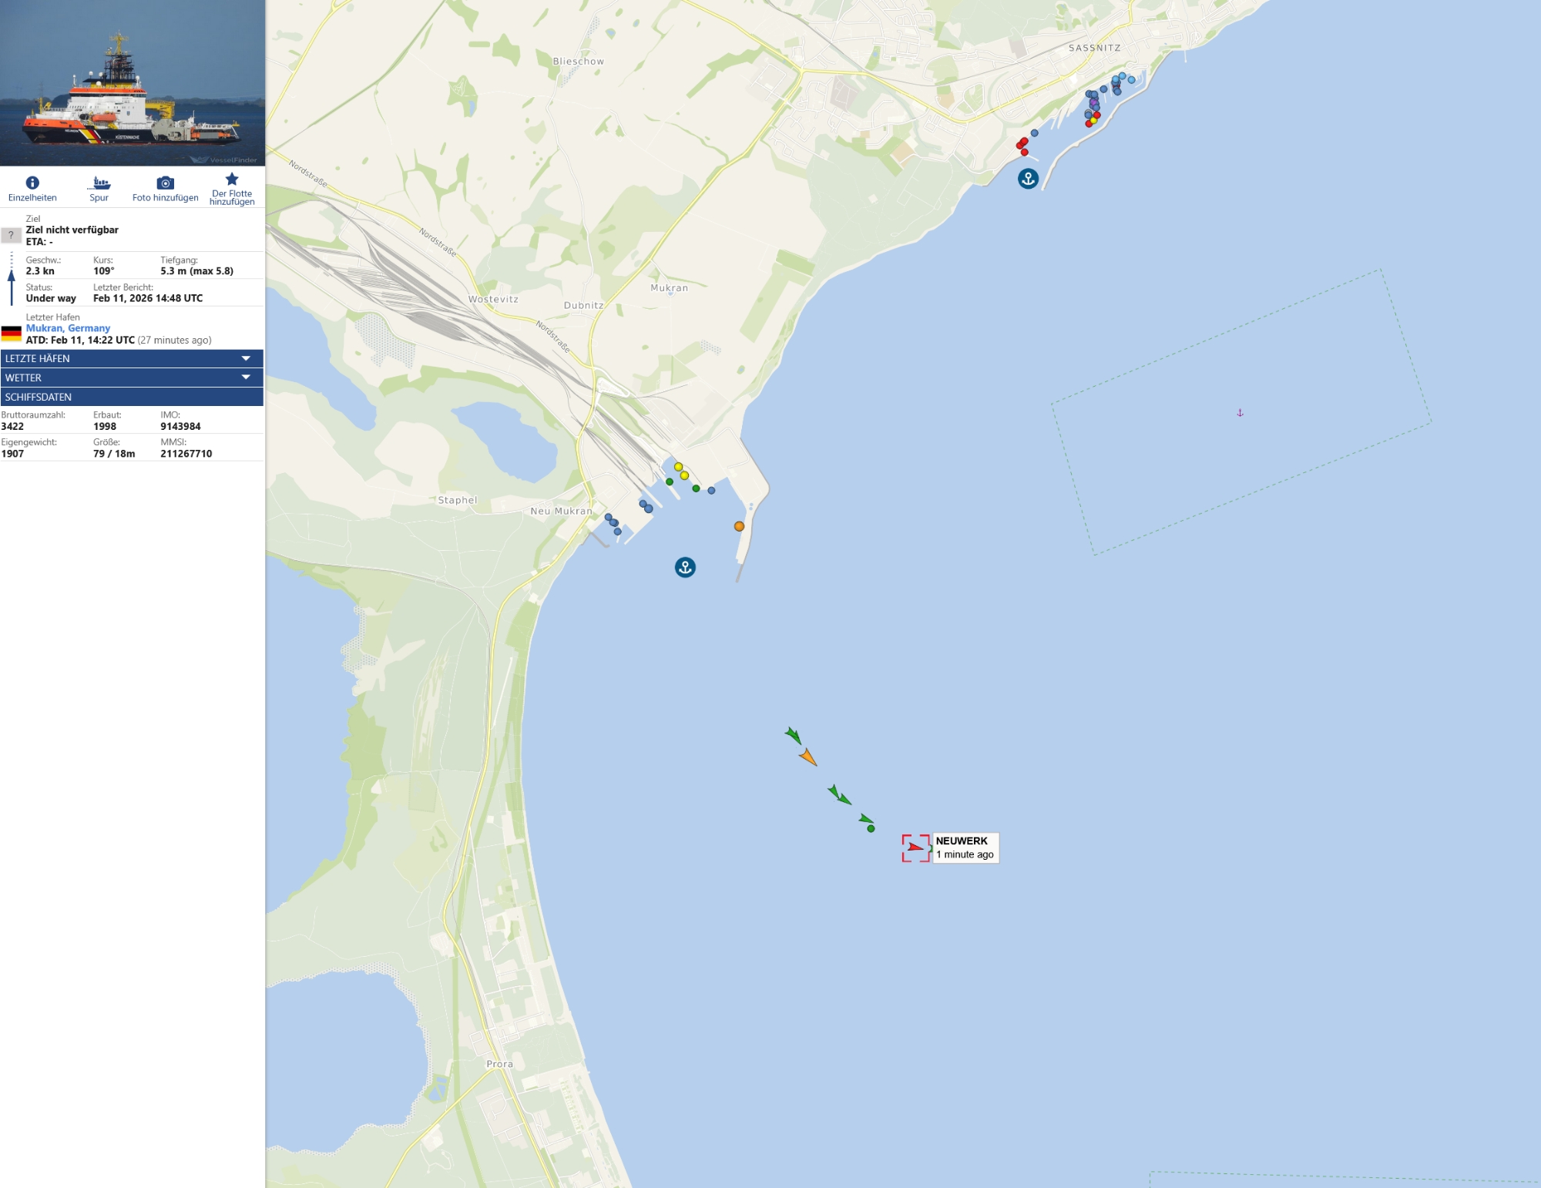Screen dimensions: 1541x1188
Task: Click the orange arrow vessel marker at sea
Action: point(807,757)
